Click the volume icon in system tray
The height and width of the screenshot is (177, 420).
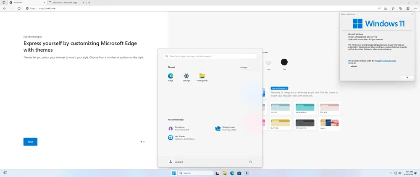point(400,173)
